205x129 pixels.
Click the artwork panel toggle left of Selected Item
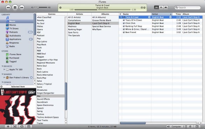tap(1, 87)
